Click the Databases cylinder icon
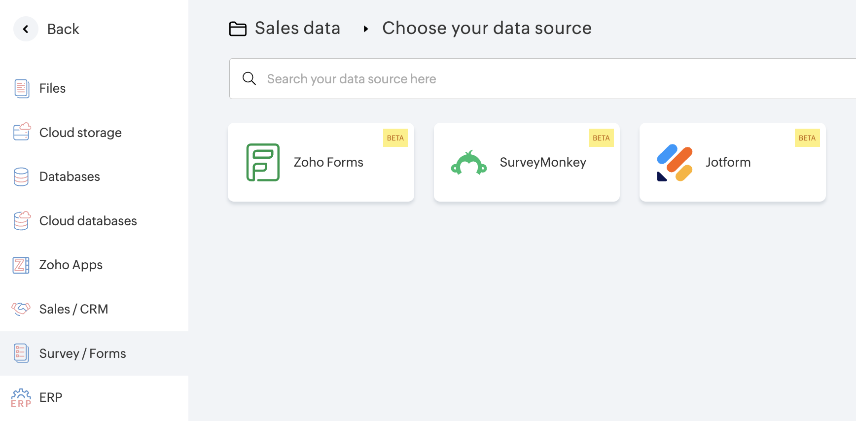This screenshot has width=856, height=421. coord(21,177)
